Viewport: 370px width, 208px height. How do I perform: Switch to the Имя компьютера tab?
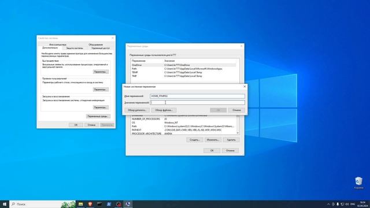pos(58,44)
